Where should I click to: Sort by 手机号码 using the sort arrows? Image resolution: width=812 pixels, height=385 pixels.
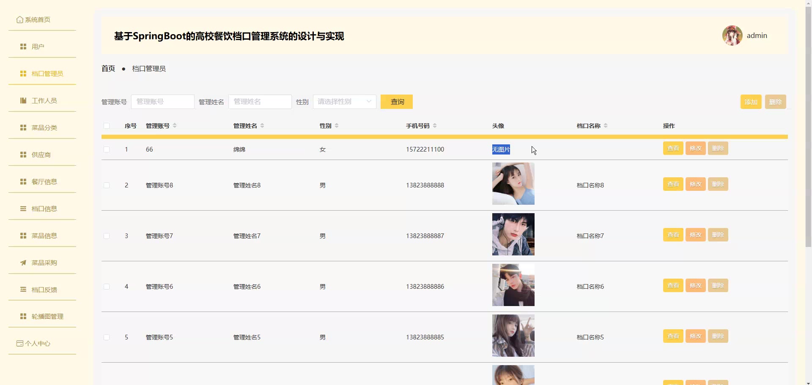click(x=435, y=126)
